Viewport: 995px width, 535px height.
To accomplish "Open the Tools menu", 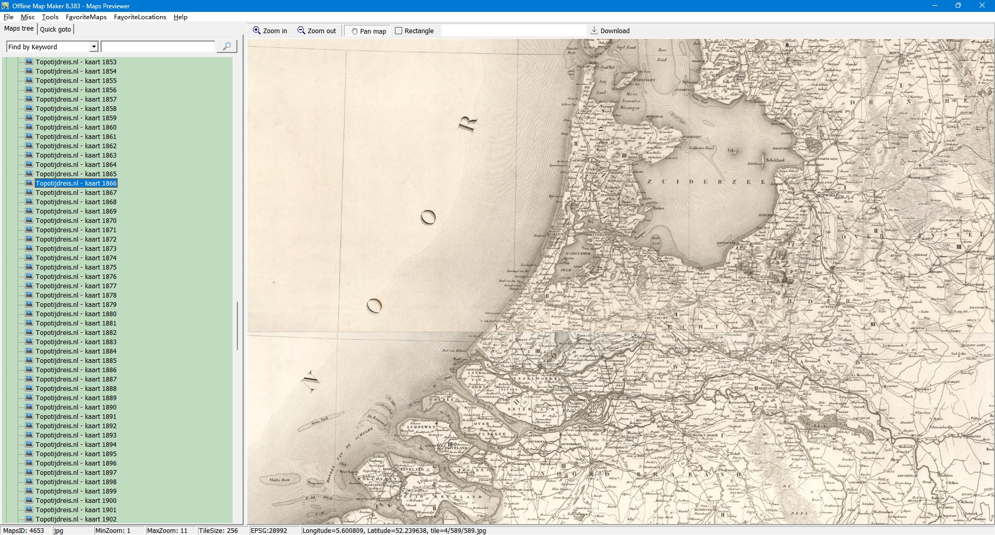I will click(50, 17).
